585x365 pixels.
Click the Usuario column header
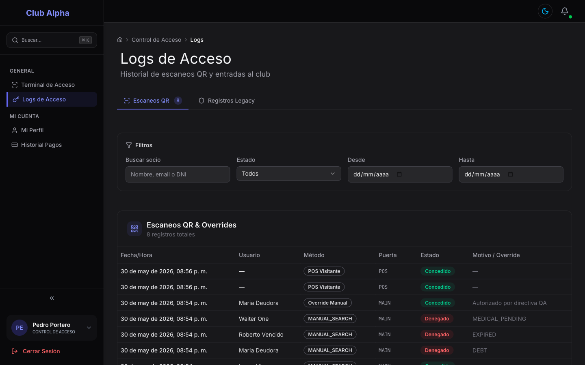pyautogui.click(x=249, y=255)
